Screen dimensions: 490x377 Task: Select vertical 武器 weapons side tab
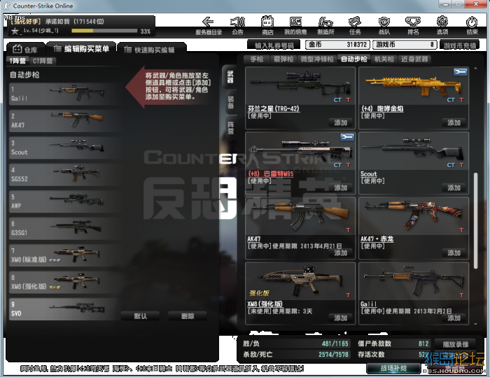pos(230,77)
